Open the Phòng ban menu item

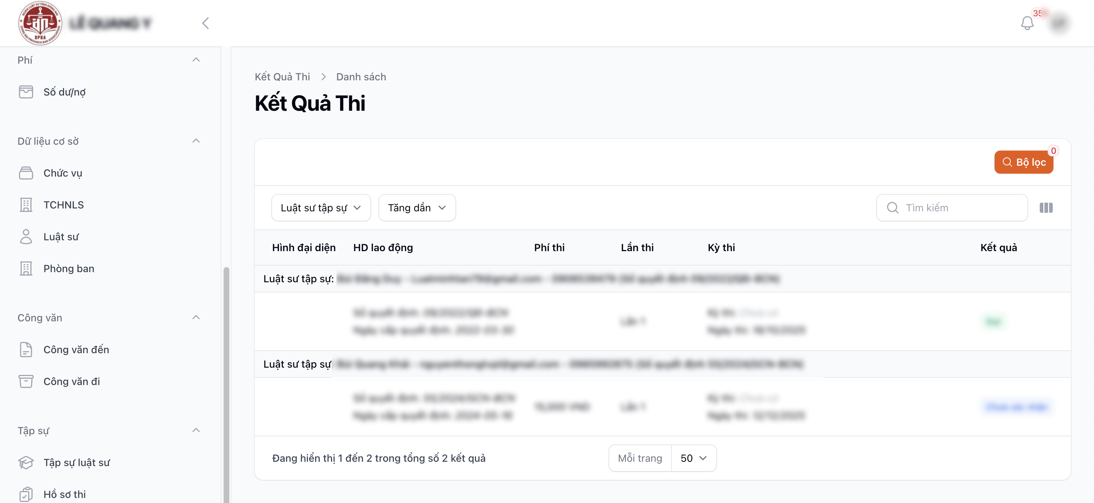pyautogui.click(x=68, y=269)
